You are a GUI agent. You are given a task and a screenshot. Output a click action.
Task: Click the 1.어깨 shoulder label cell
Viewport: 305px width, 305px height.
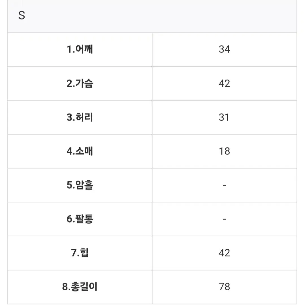[80, 50]
